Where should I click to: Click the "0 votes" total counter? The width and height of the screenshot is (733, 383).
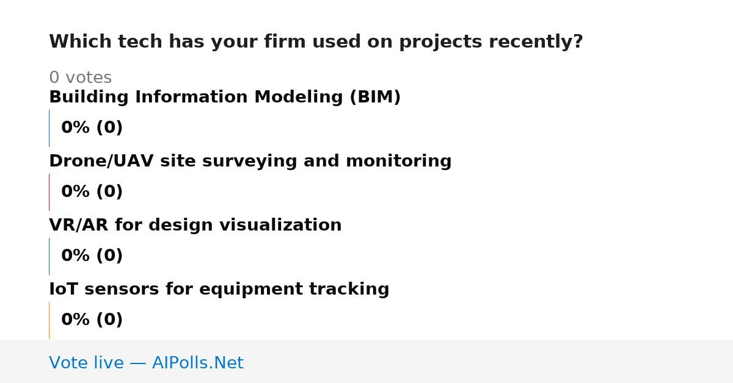click(80, 78)
